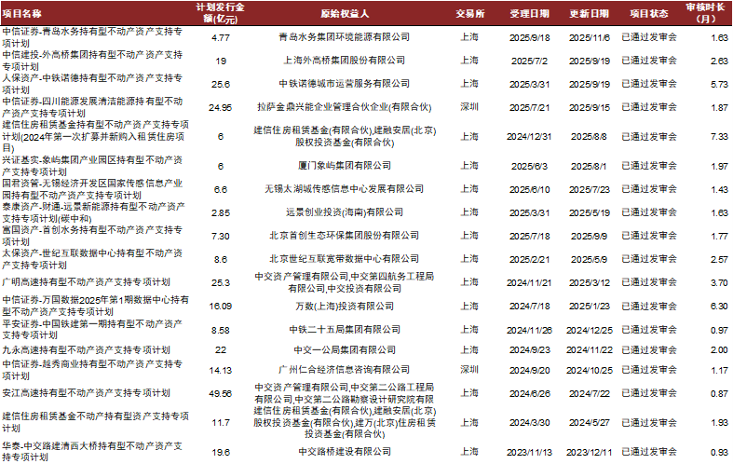Select project 安江高速持有型不动产资产支持专项计划
733x464 pixels.
click(x=86, y=393)
